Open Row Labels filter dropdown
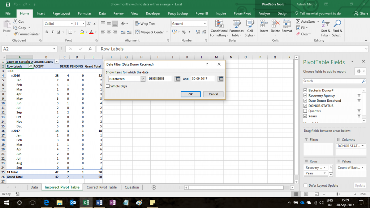 (x=30, y=66)
